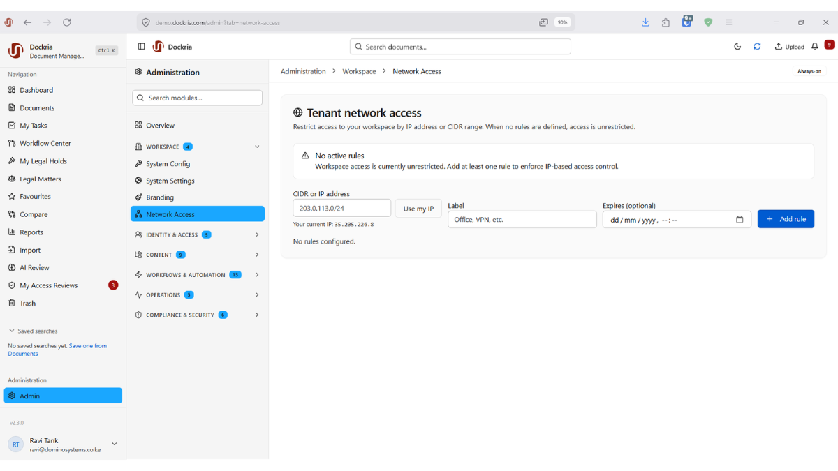Click Ctrl K shortcut badge

click(107, 50)
